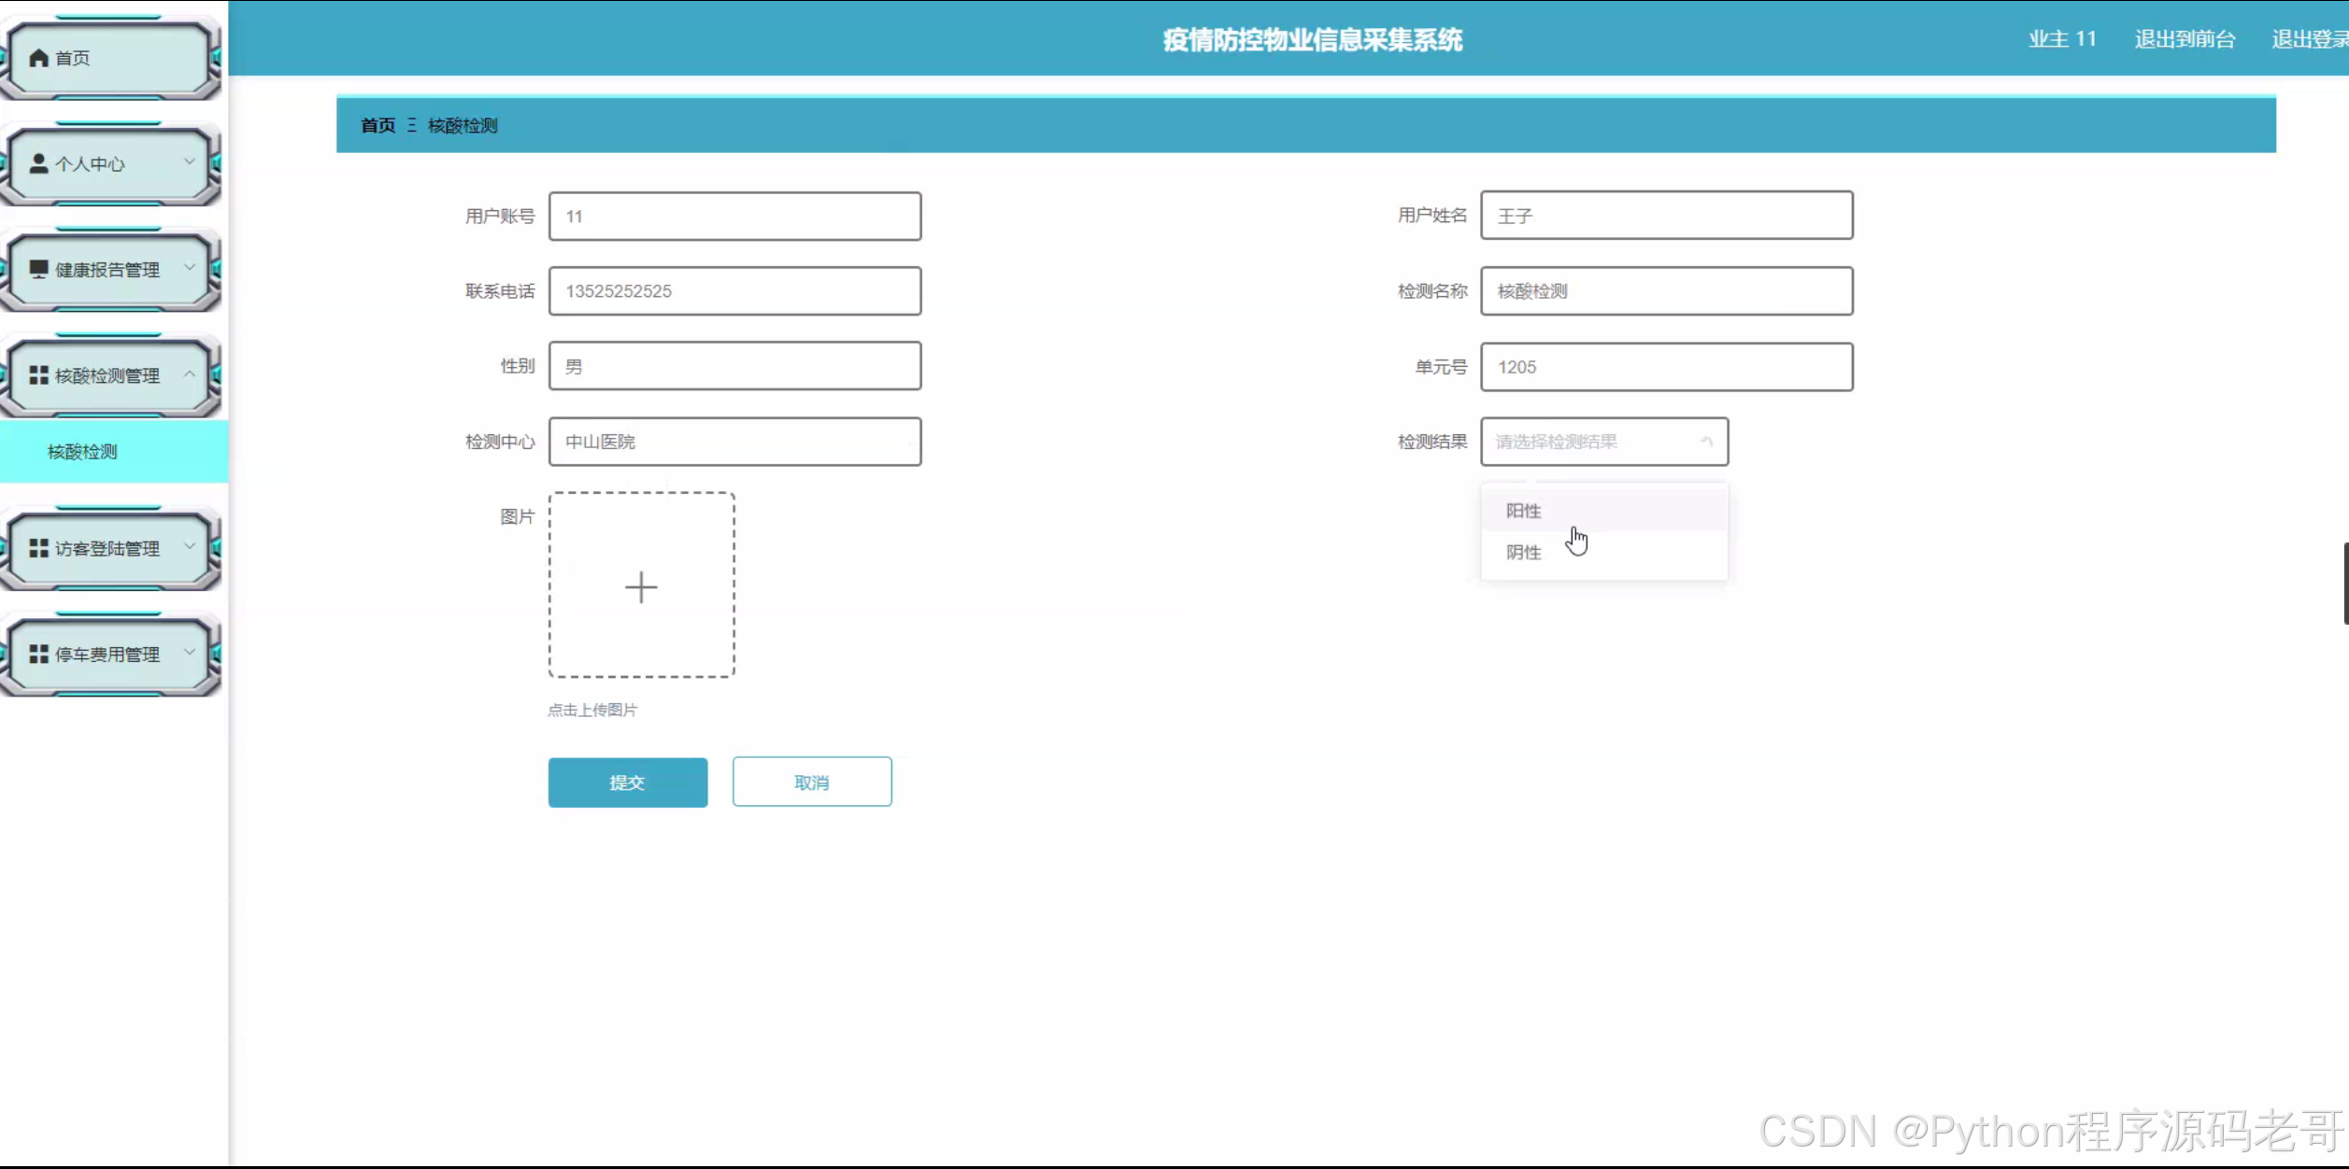Screen dimensions: 2349x1169
Task: Click the 提交 submit button
Action: [627, 782]
